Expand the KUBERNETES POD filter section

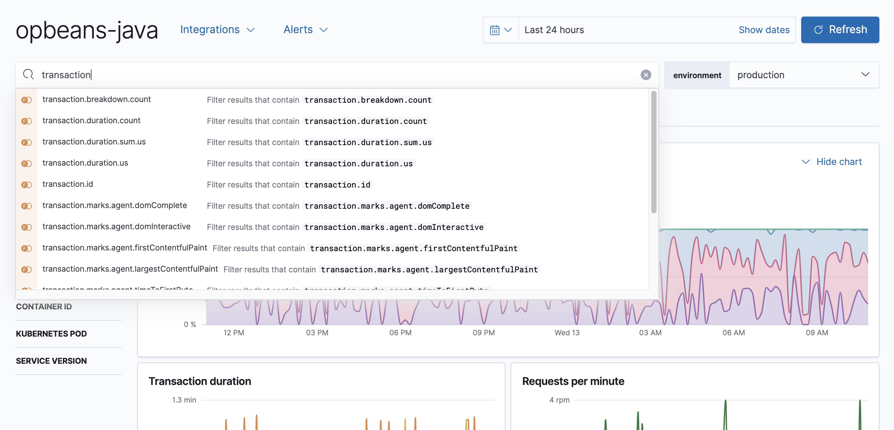pyautogui.click(x=51, y=334)
